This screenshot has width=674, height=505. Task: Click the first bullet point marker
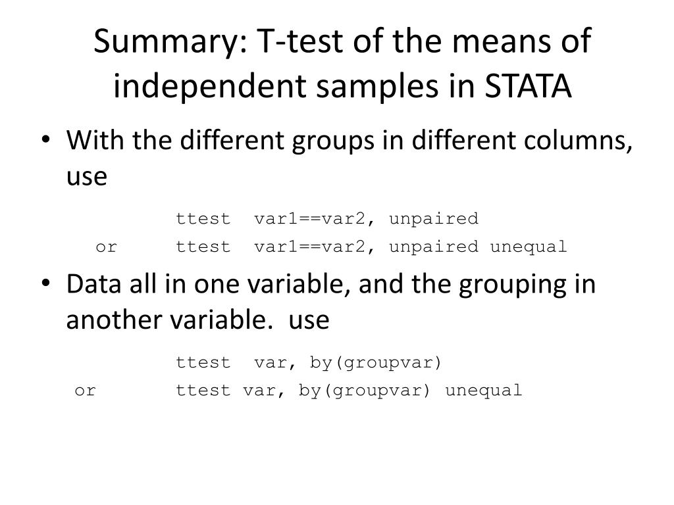click(x=45, y=141)
